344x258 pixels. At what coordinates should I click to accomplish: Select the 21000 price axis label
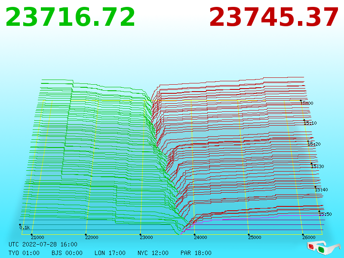tap(37, 237)
